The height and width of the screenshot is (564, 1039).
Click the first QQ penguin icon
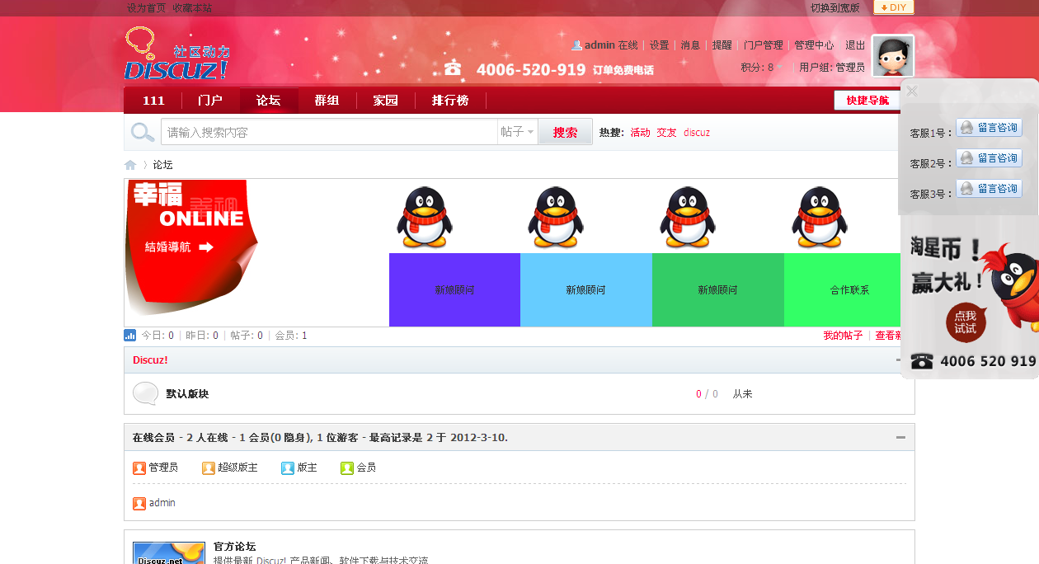[x=425, y=217]
